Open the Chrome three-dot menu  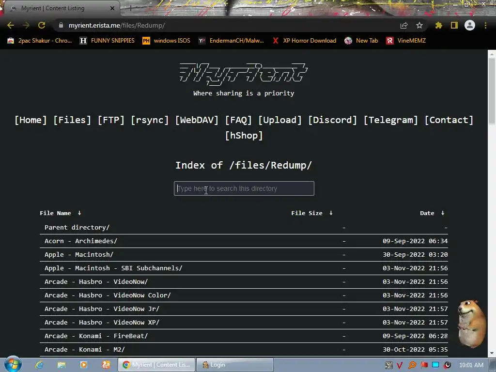tap(485, 25)
